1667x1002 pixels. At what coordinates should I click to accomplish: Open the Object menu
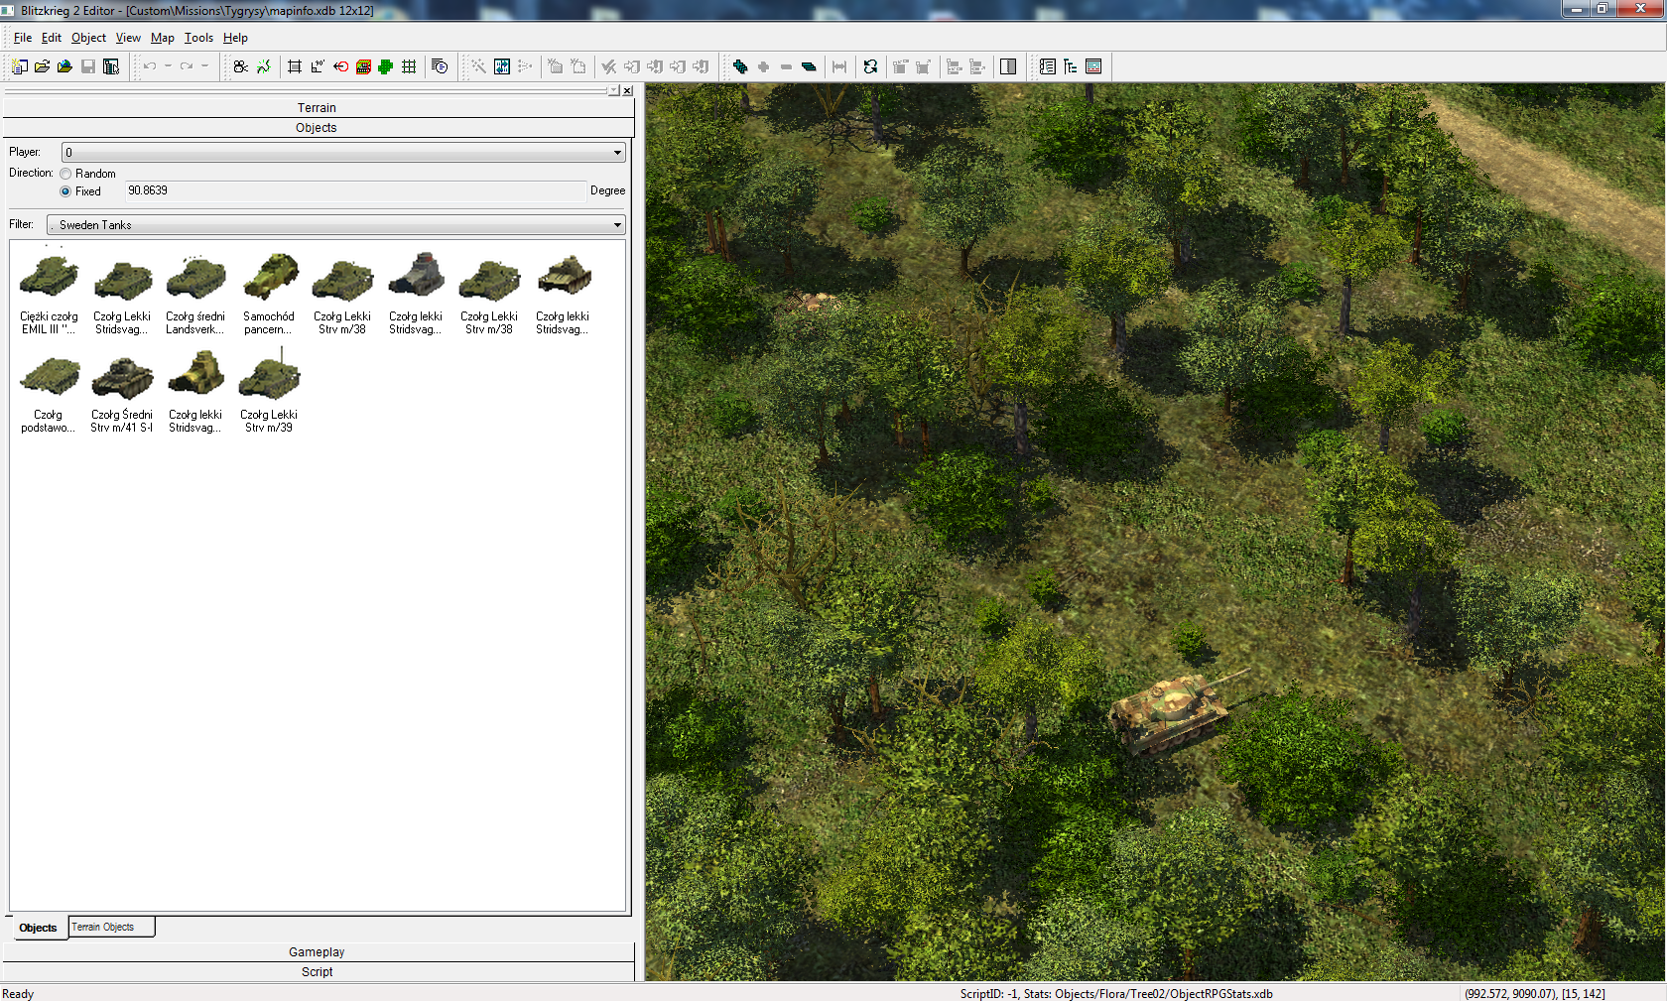tap(88, 38)
